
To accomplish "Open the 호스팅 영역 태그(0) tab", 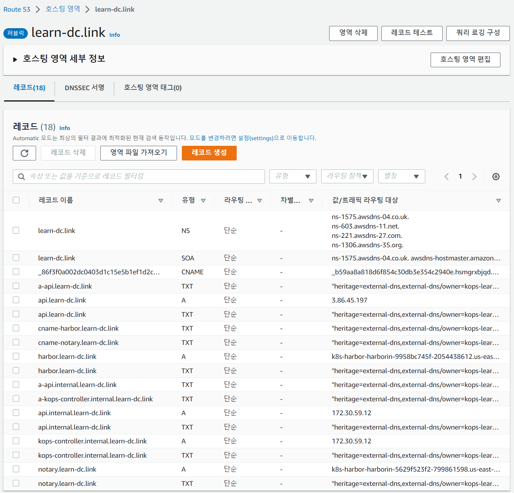I will click(x=153, y=88).
